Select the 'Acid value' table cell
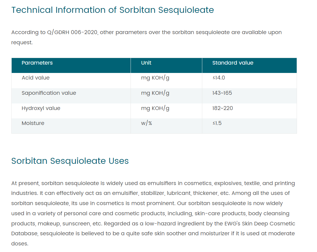The width and height of the screenshot is (317, 252). point(36,78)
